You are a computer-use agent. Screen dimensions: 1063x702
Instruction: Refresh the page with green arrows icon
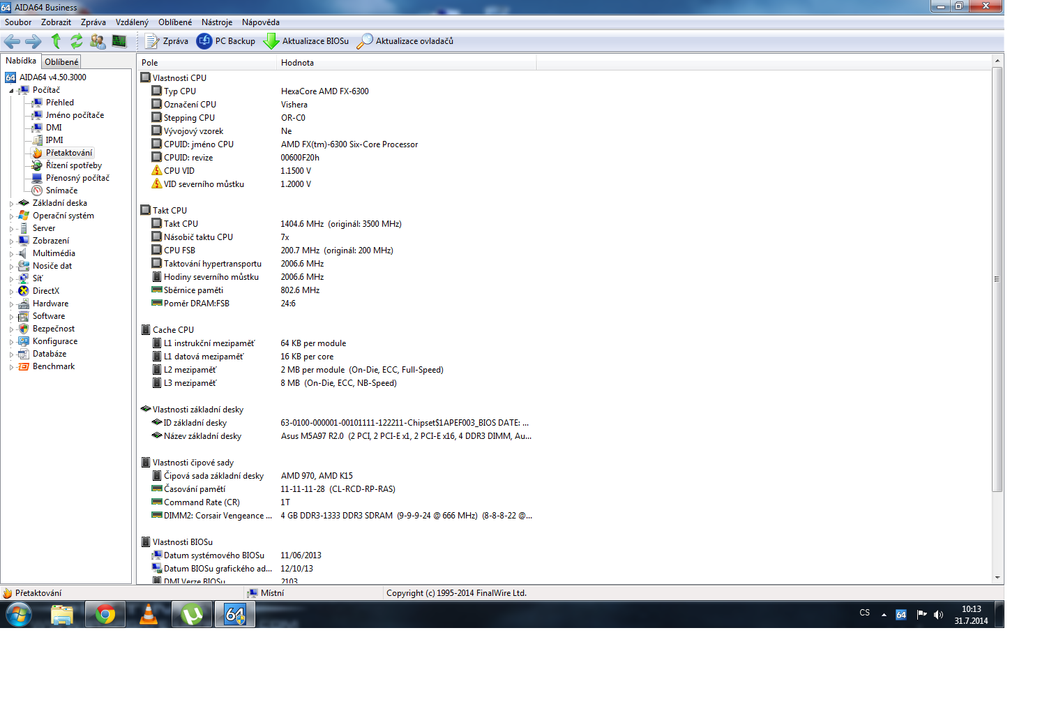[x=77, y=41]
